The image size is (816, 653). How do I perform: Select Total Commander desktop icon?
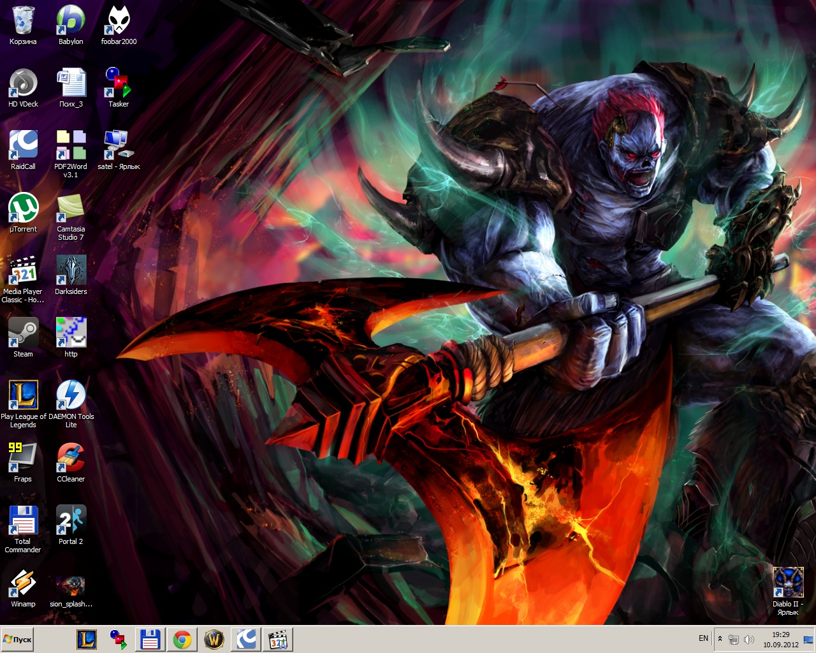(23, 529)
